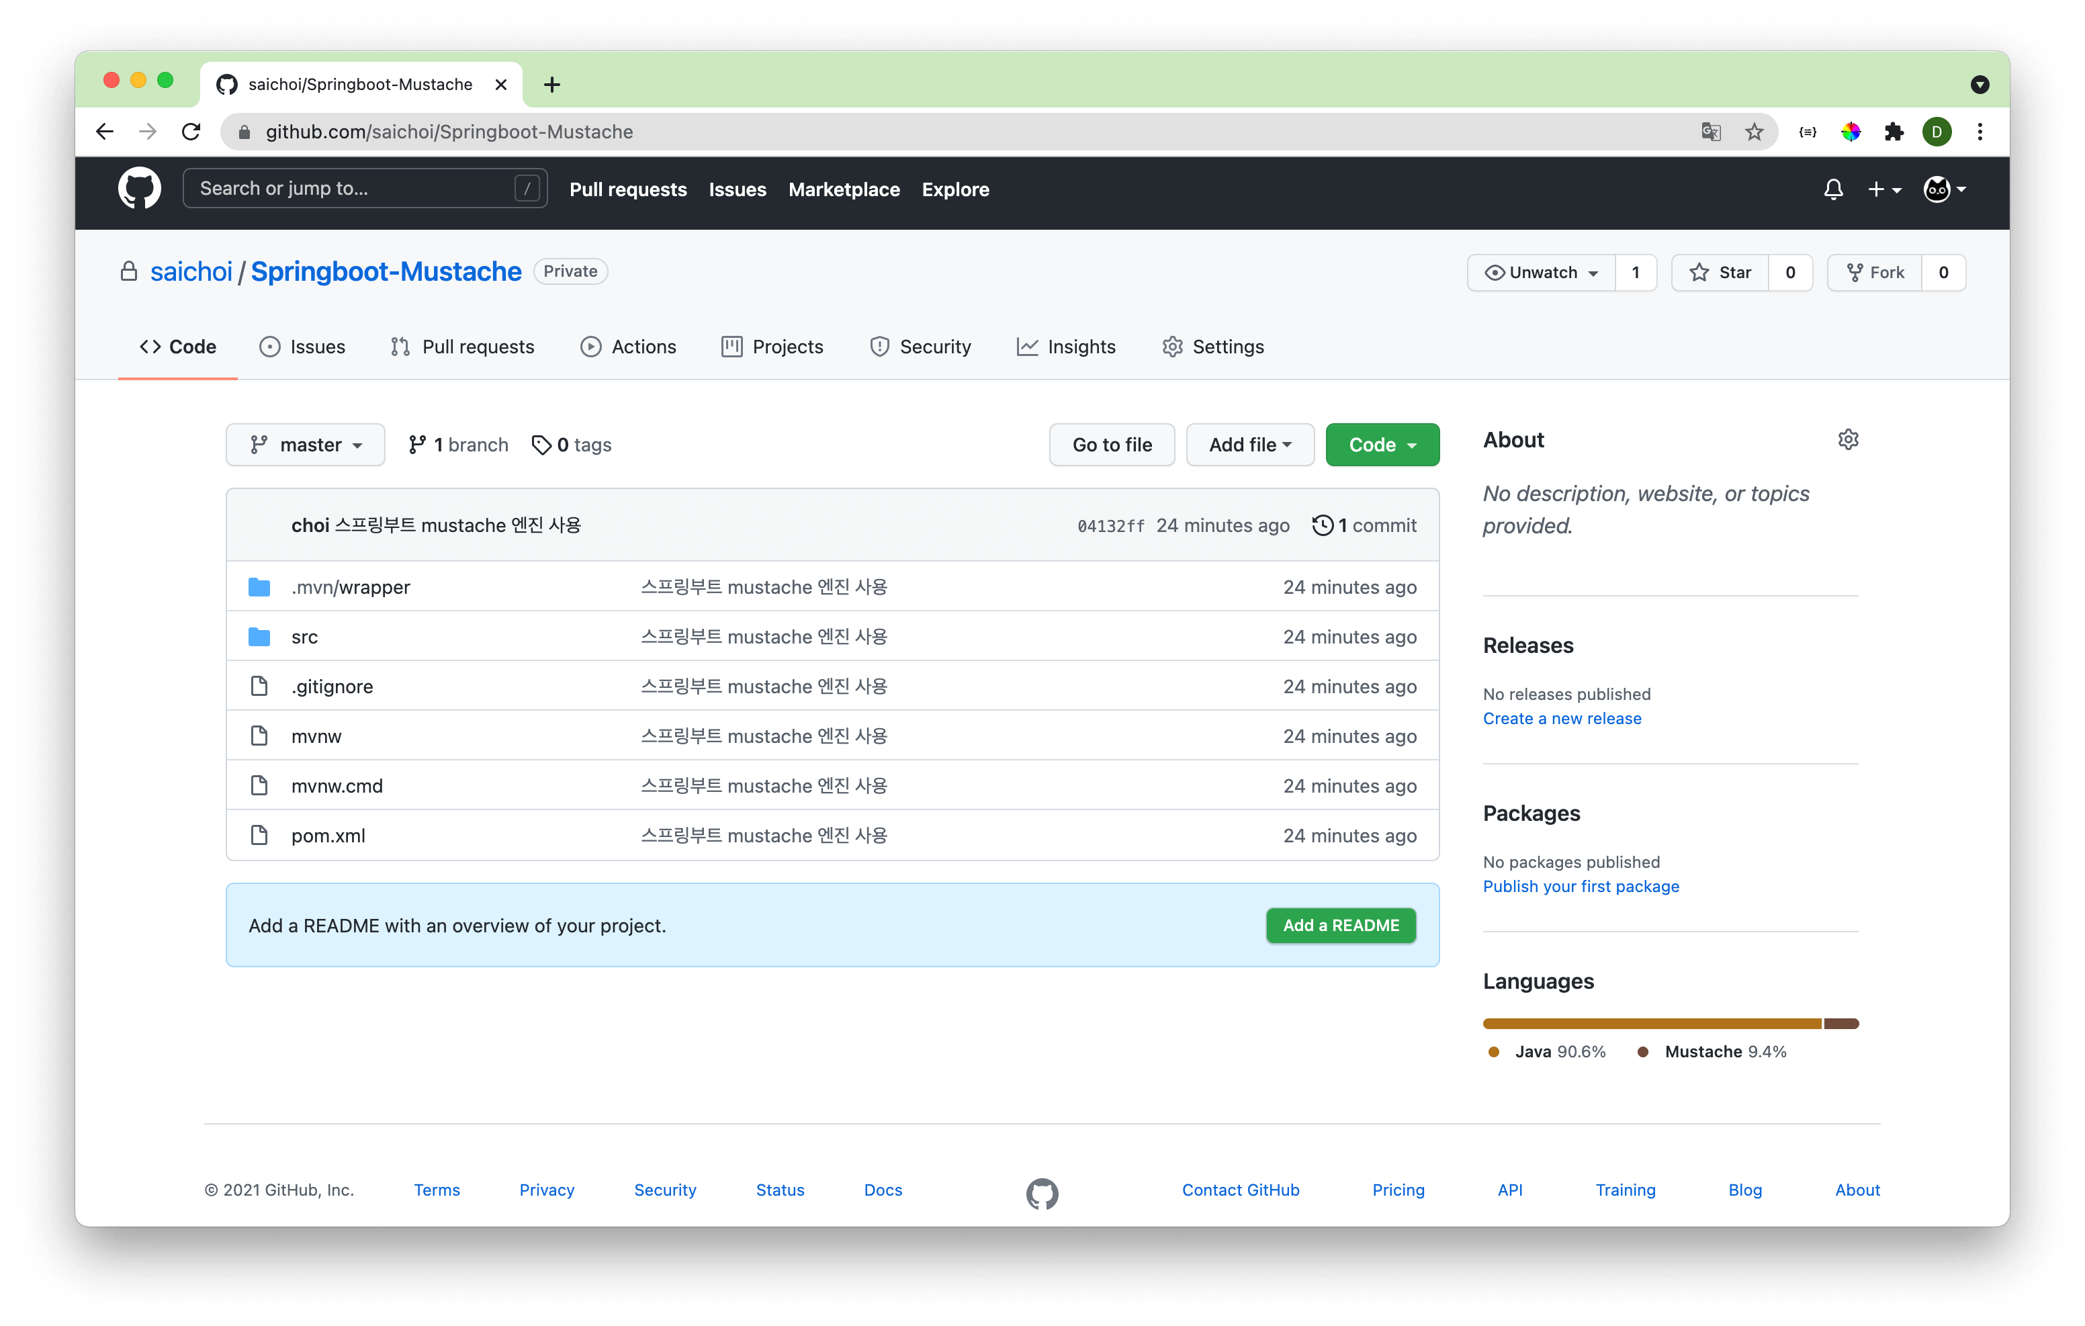
Task: Star the repository
Action: 1720,272
